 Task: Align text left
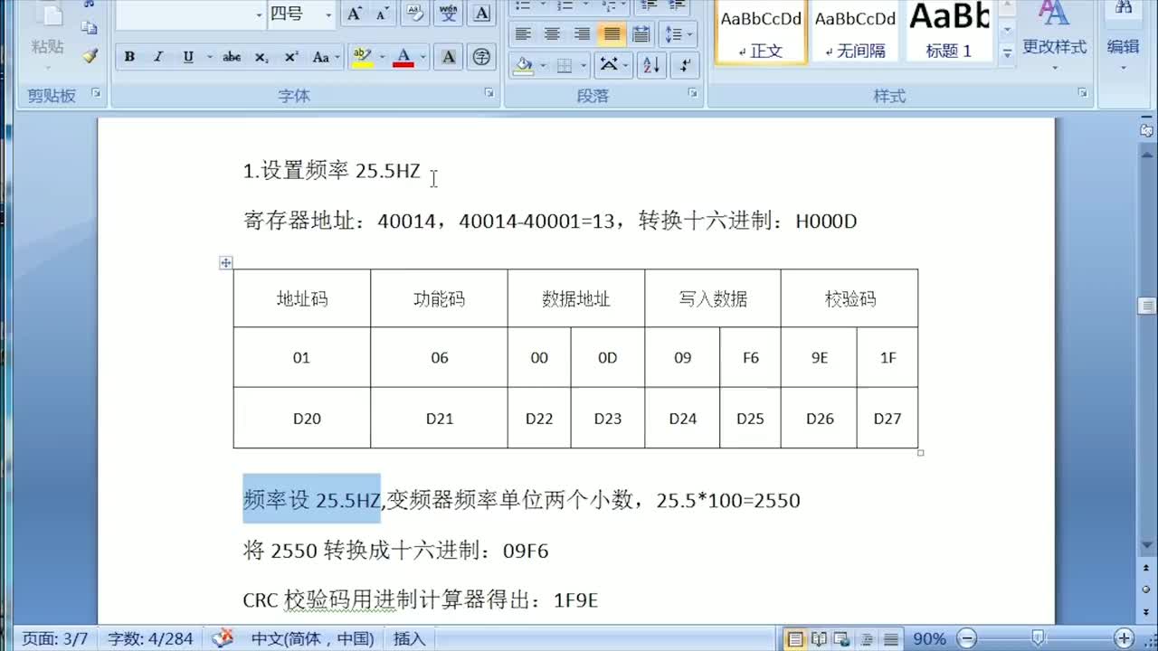tap(523, 34)
